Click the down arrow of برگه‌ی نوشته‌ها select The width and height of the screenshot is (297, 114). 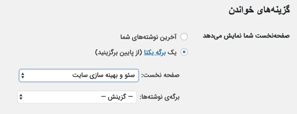coord(21,98)
